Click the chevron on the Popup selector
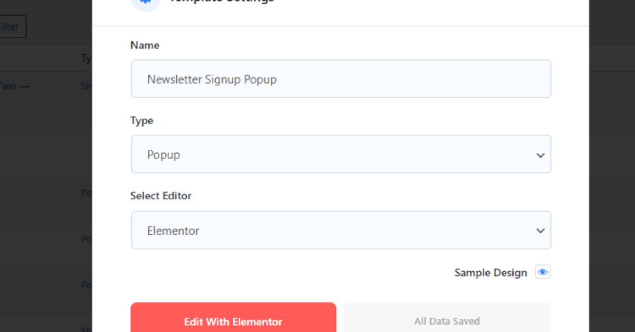Viewport: 635px width, 332px height. 540,154
